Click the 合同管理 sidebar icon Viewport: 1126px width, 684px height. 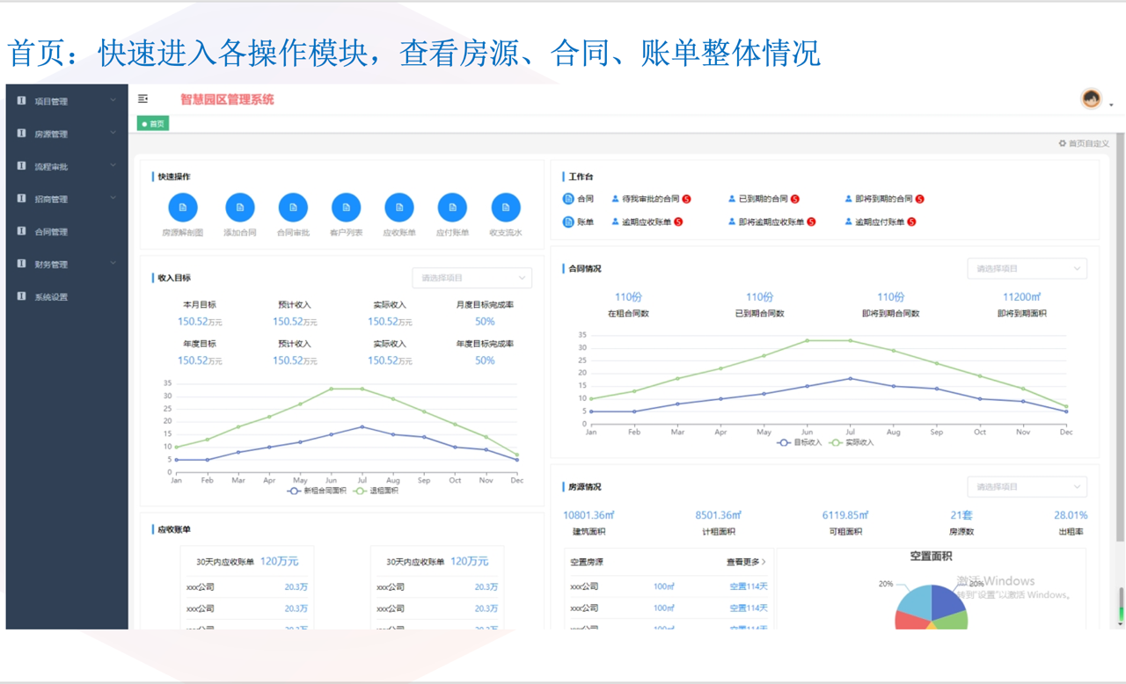click(x=21, y=231)
